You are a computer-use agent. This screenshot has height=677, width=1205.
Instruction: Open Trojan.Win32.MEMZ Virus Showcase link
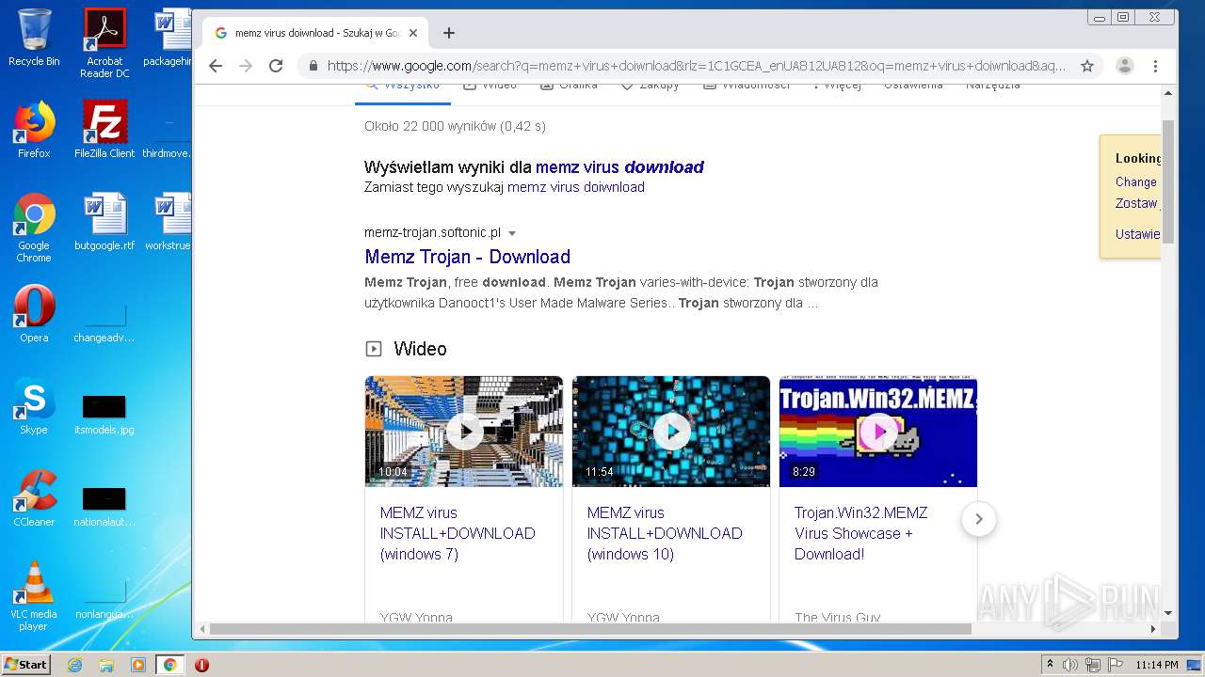point(860,533)
